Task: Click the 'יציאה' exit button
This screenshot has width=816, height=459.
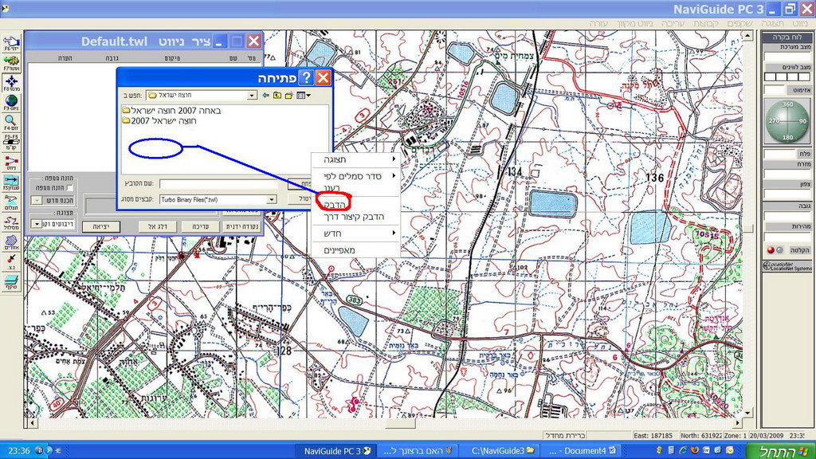Action: point(101,226)
